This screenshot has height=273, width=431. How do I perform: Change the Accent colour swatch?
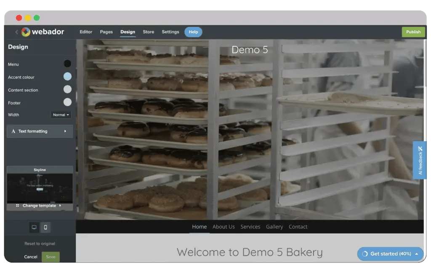click(67, 77)
